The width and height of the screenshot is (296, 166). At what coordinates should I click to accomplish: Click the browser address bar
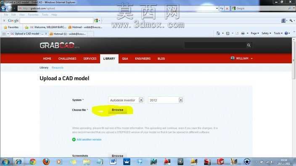[x=117, y=8]
